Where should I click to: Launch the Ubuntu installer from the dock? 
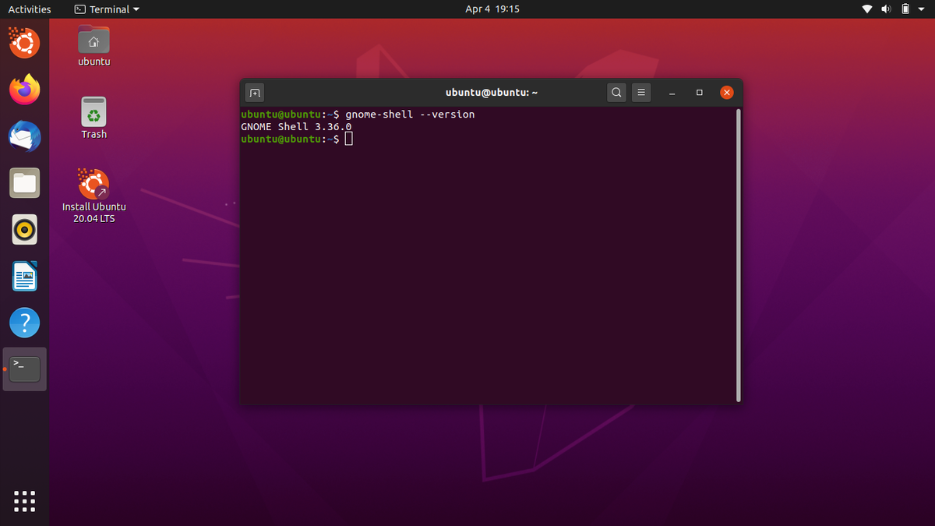point(25,43)
